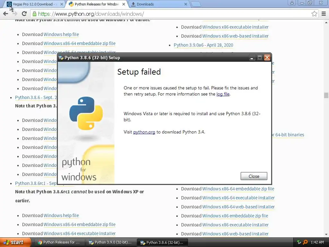Click the green padlock security icon
The width and height of the screenshot is (329, 247).
(x=34, y=14)
